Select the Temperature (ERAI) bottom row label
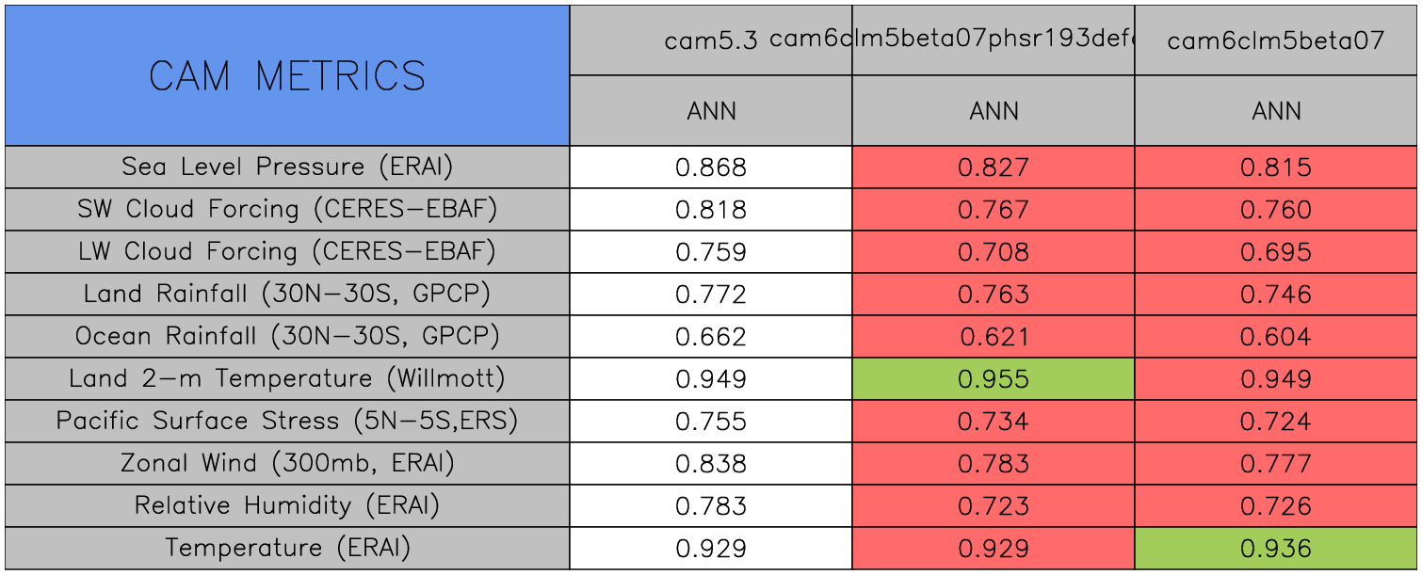The height and width of the screenshot is (575, 1422). [287, 548]
